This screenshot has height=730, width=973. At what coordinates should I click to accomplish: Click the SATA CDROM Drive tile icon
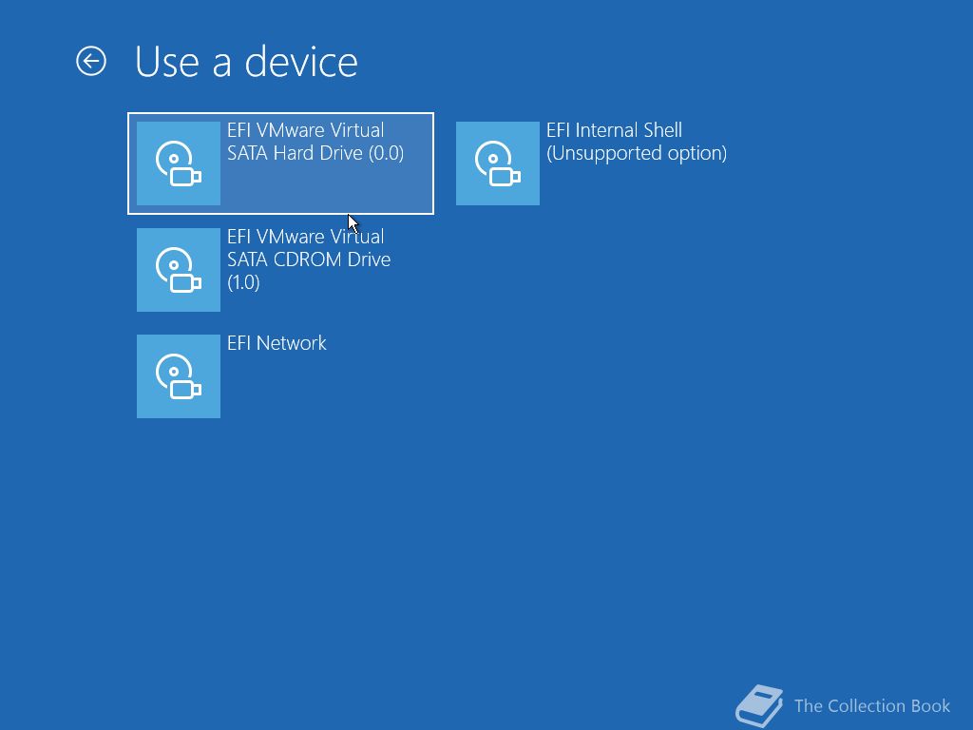coord(179,270)
